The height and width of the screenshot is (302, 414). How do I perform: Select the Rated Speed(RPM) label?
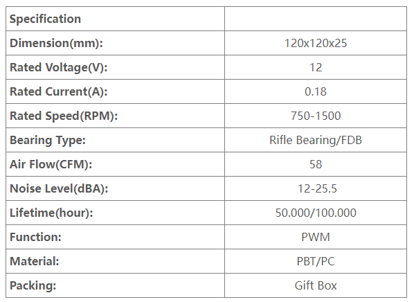[64, 116]
